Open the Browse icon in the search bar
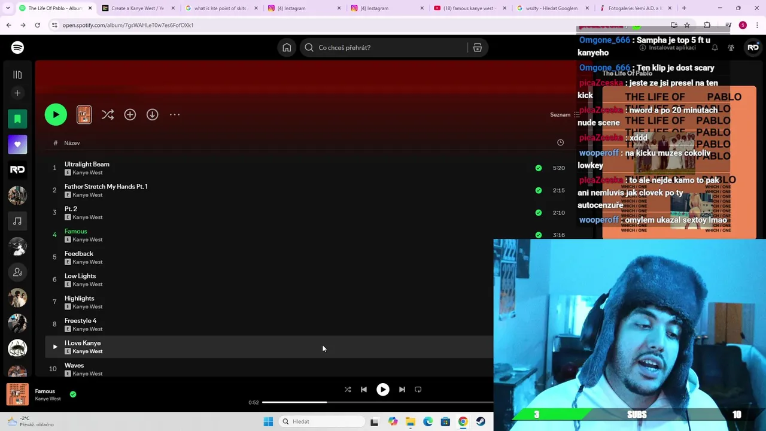766x431 pixels. pyautogui.click(x=478, y=47)
